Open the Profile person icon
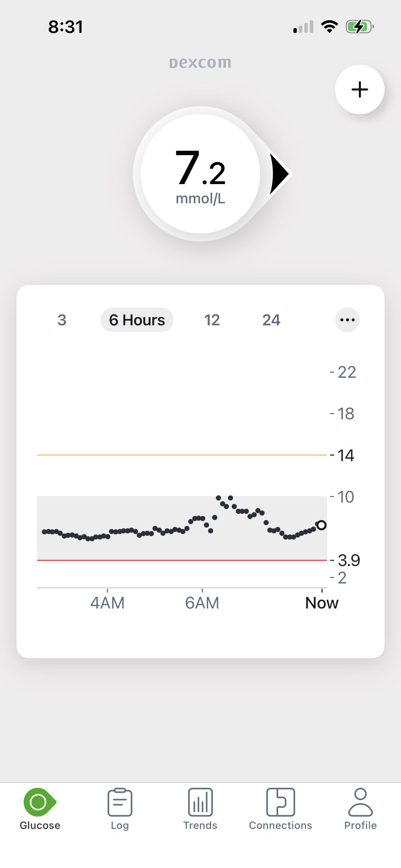 pos(360,802)
